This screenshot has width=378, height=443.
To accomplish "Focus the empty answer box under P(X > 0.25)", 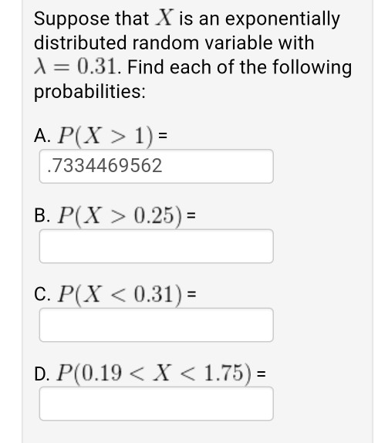I will coord(157,246).
